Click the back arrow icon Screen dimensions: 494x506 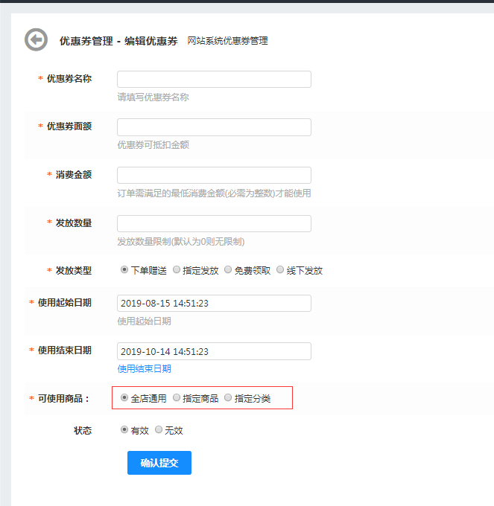tap(36, 40)
